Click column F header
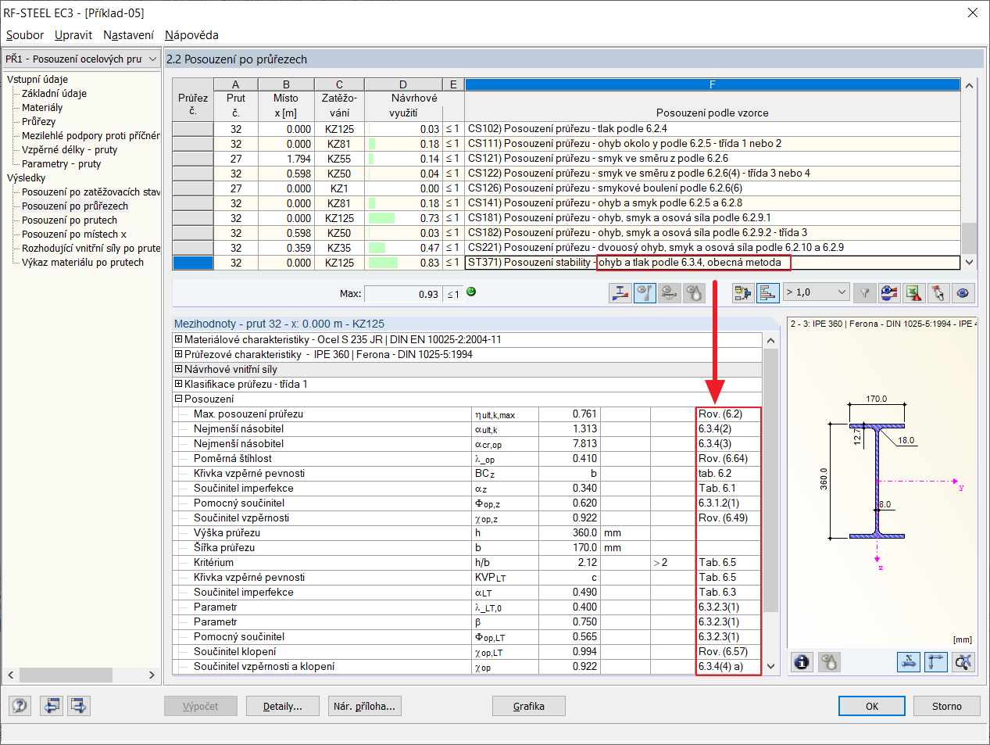 pos(712,84)
